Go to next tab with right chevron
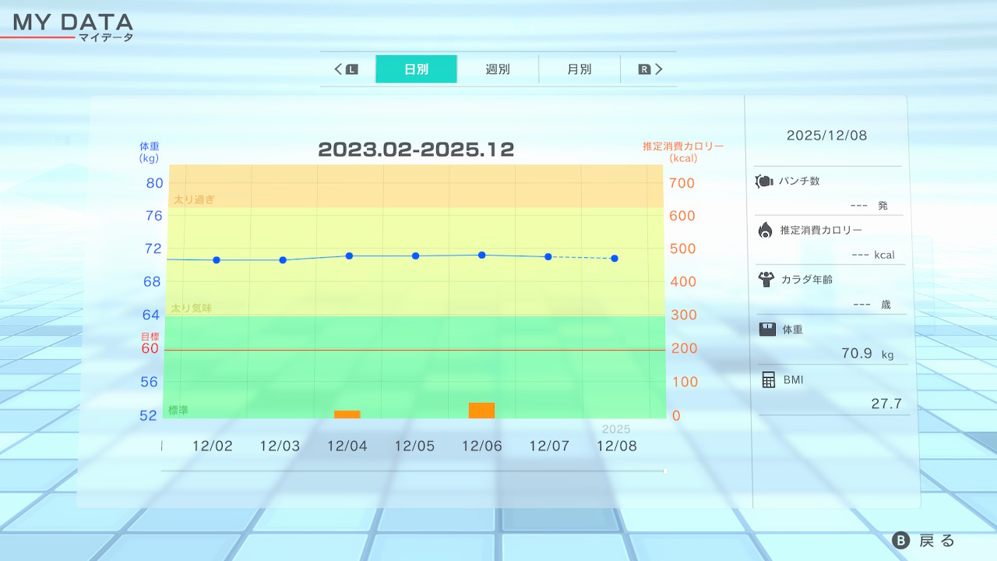This screenshot has height=561, width=997. pos(659,69)
